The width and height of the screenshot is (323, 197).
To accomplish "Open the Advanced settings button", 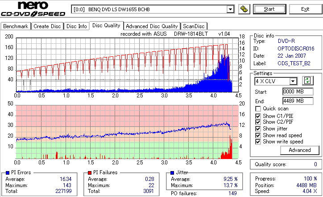I will (x=299, y=150).
